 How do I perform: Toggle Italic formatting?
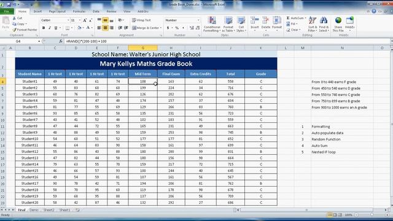(x=50, y=28)
